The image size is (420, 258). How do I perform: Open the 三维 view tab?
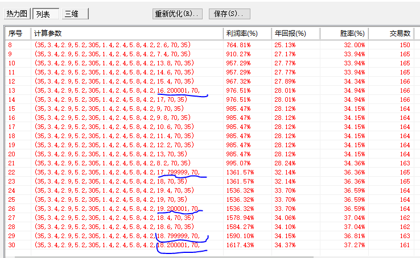point(75,14)
